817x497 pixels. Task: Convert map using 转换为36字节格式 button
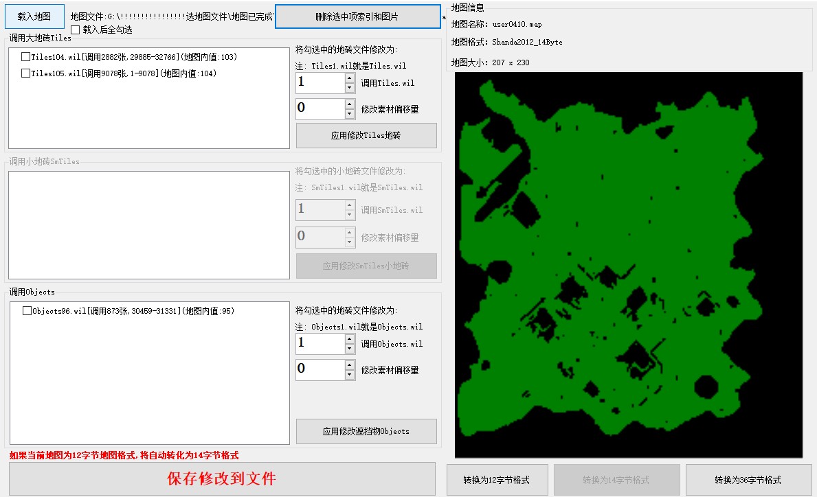[x=748, y=480]
